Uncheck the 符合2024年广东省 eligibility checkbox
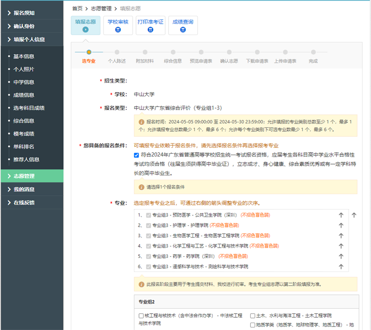The height and width of the screenshot is (330, 371). pos(137,155)
